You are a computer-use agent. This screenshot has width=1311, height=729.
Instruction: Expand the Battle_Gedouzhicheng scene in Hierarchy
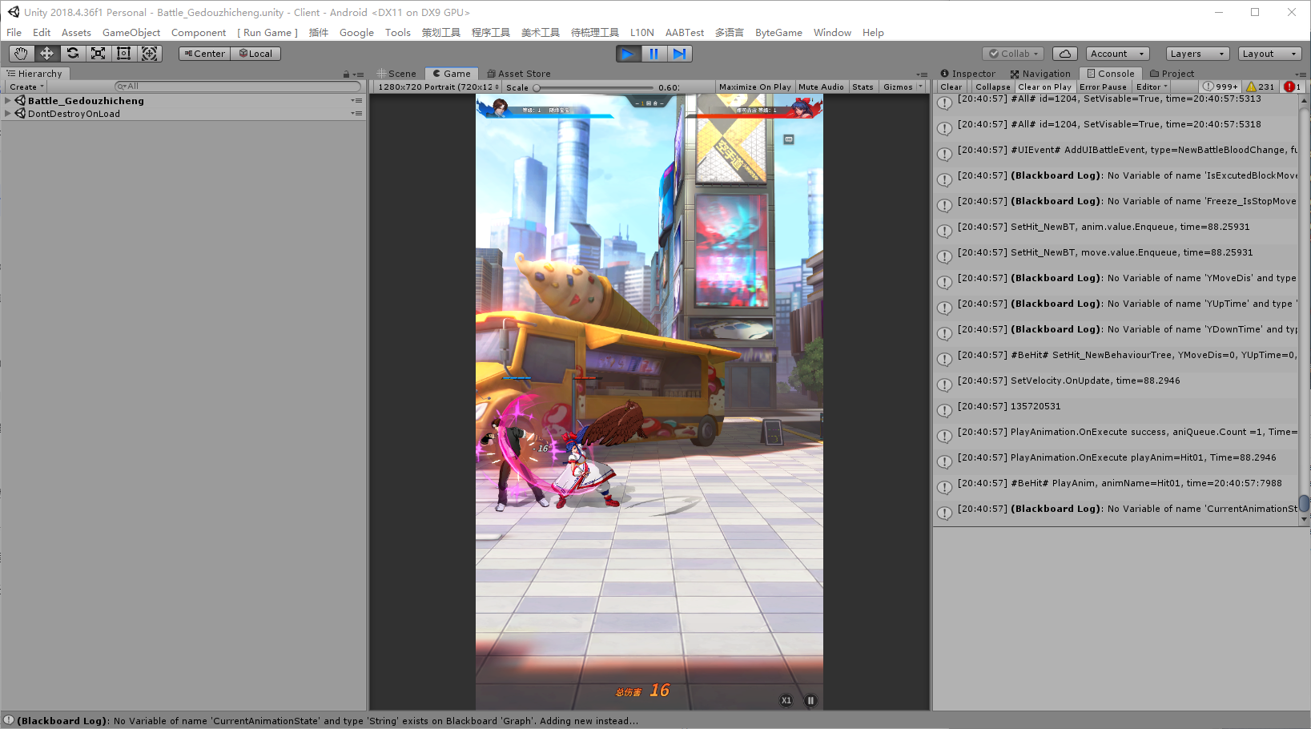pyautogui.click(x=8, y=101)
